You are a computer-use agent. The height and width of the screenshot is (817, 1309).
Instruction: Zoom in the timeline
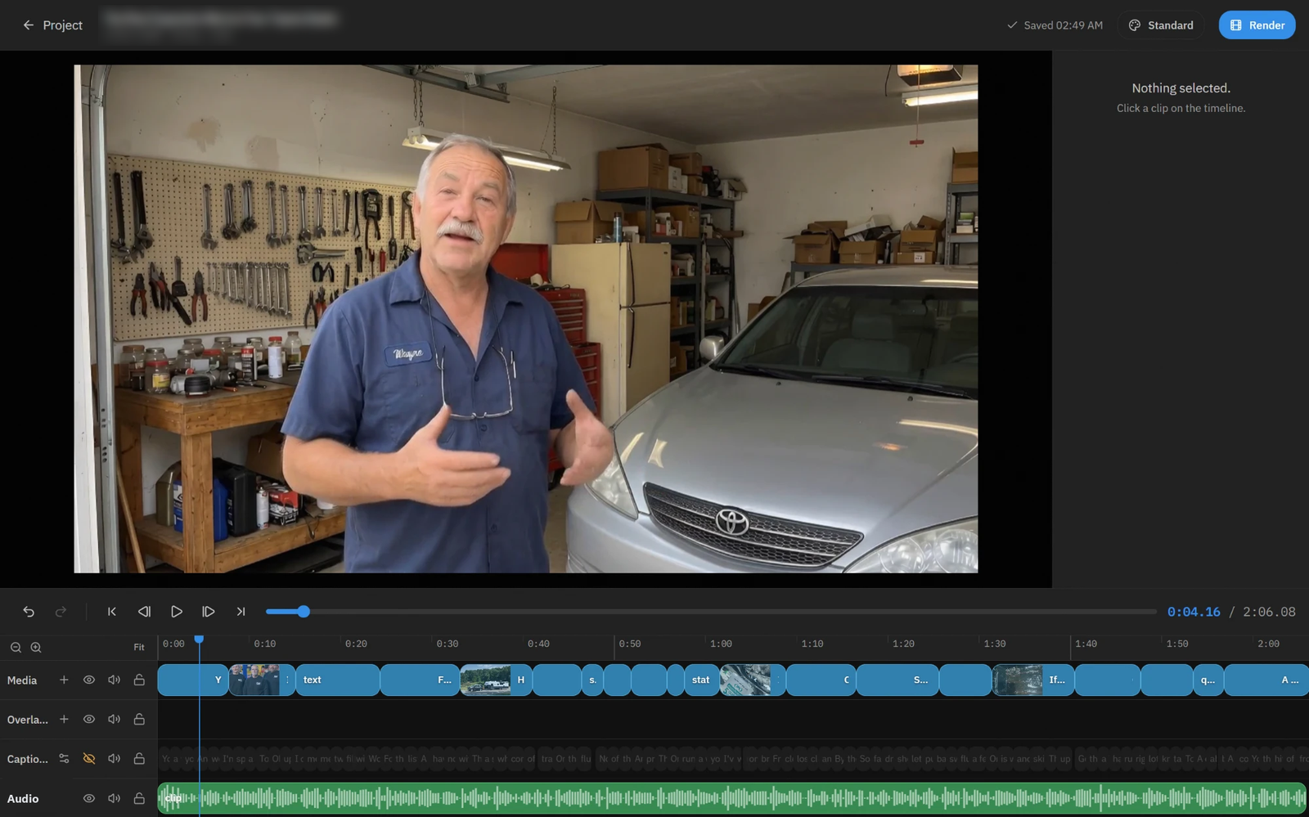[36, 647]
